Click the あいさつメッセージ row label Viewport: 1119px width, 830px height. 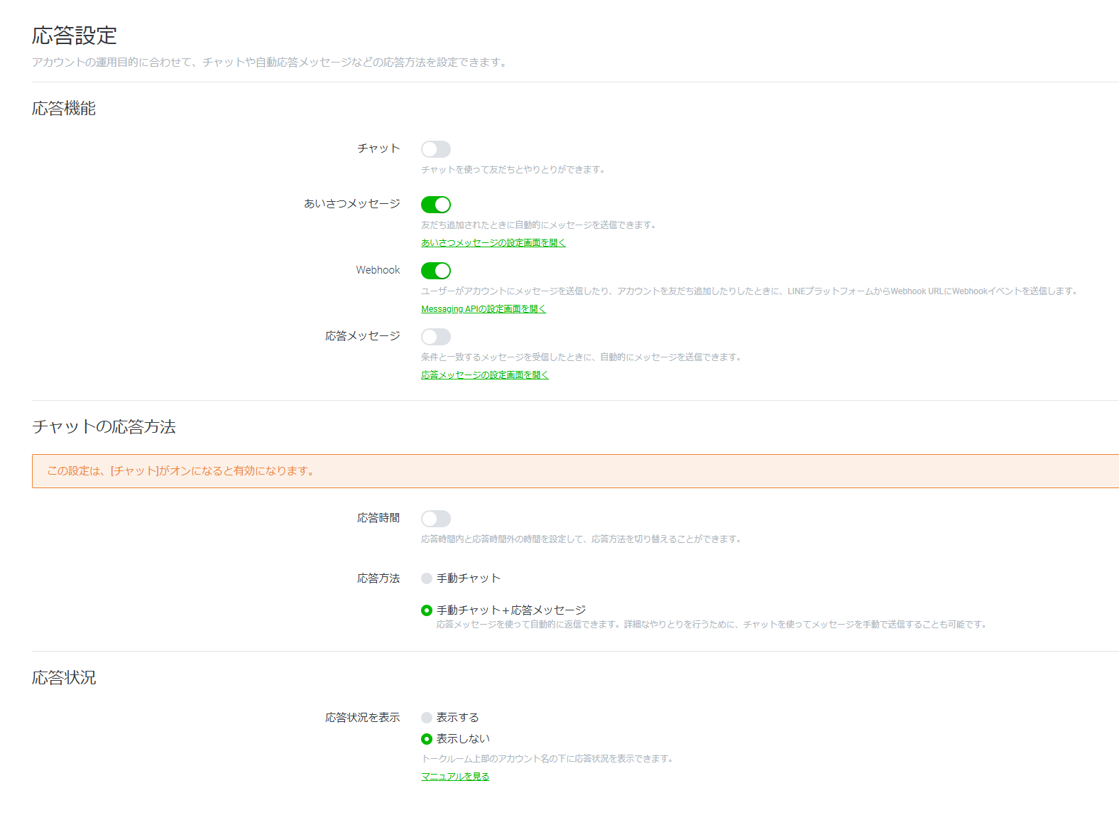pyautogui.click(x=352, y=204)
